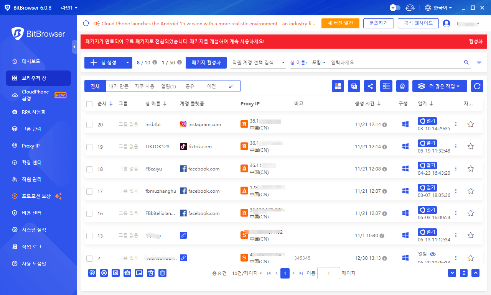Open the 10건/페이지 page size dropdown

pos(247,273)
